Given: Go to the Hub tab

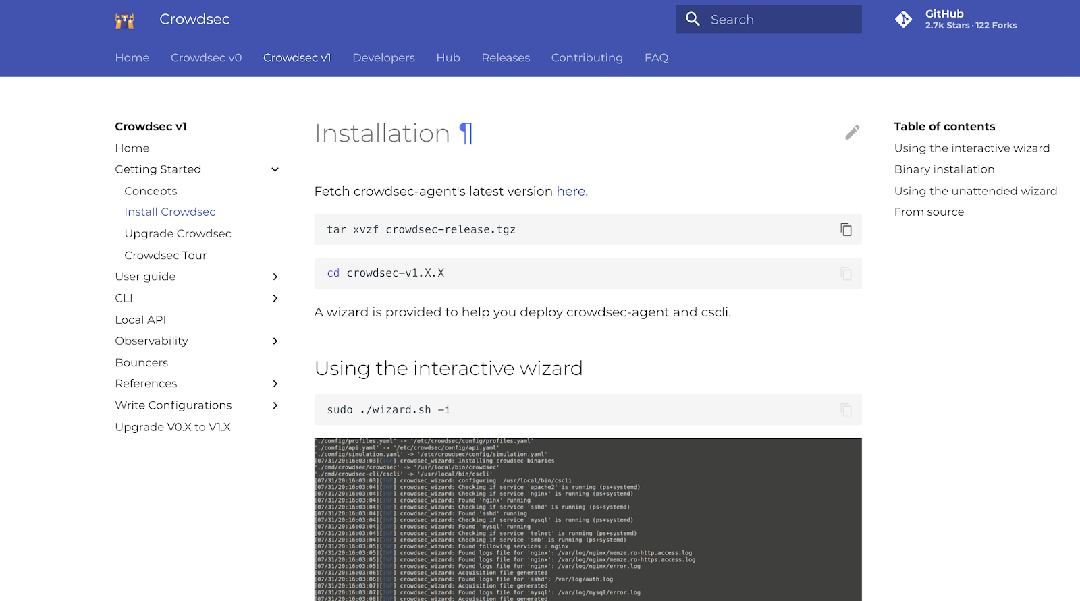Looking at the screenshot, I should (x=448, y=58).
